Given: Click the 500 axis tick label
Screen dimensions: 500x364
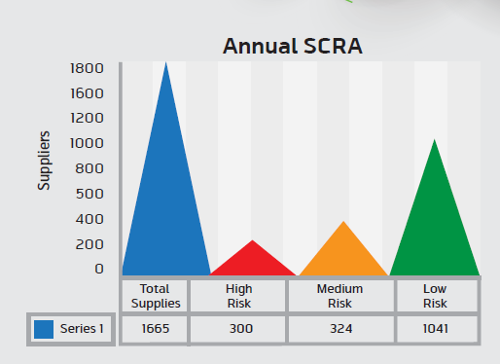Looking at the screenshot, I should click(89, 194).
